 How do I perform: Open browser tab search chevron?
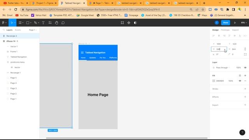219,3
